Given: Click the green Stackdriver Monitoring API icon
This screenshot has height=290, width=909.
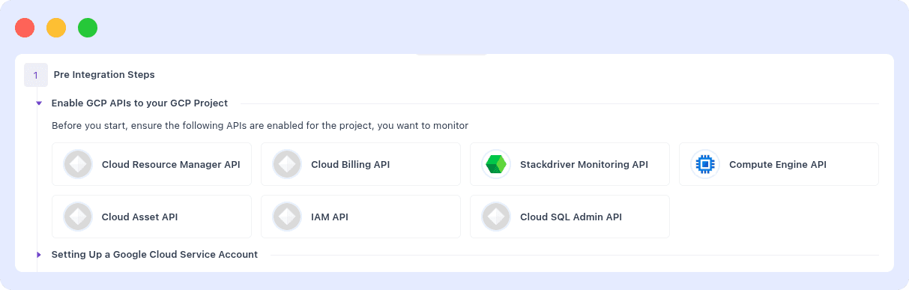Looking at the screenshot, I should pyautogui.click(x=496, y=164).
